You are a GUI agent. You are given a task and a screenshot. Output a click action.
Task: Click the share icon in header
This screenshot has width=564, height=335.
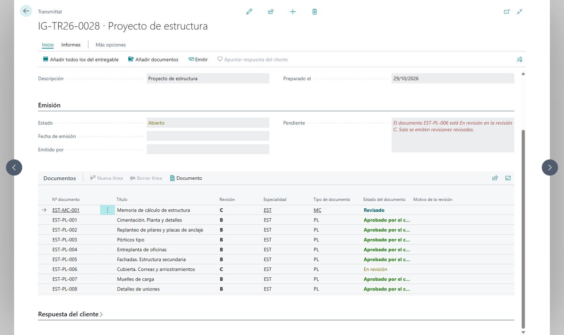click(x=271, y=11)
